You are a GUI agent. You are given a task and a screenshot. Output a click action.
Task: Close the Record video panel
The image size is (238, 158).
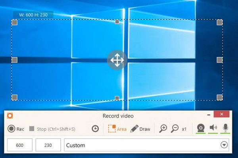[221, 114]
